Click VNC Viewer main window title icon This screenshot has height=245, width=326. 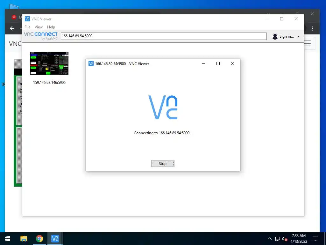pyautogui.click(x=27, y=19)
